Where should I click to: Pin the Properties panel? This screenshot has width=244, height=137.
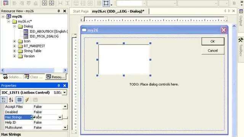(x=59, y=86)
